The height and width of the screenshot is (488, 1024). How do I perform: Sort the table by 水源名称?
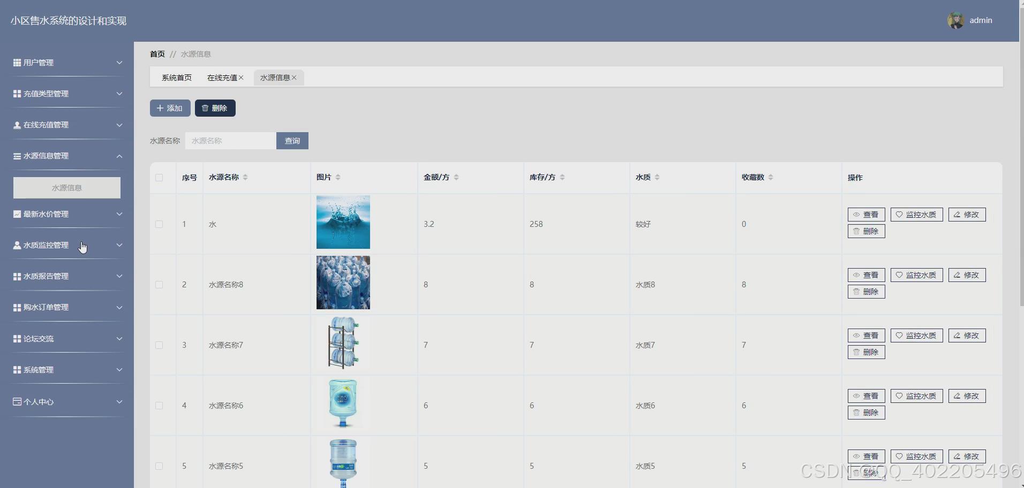(x=245, y=177)
